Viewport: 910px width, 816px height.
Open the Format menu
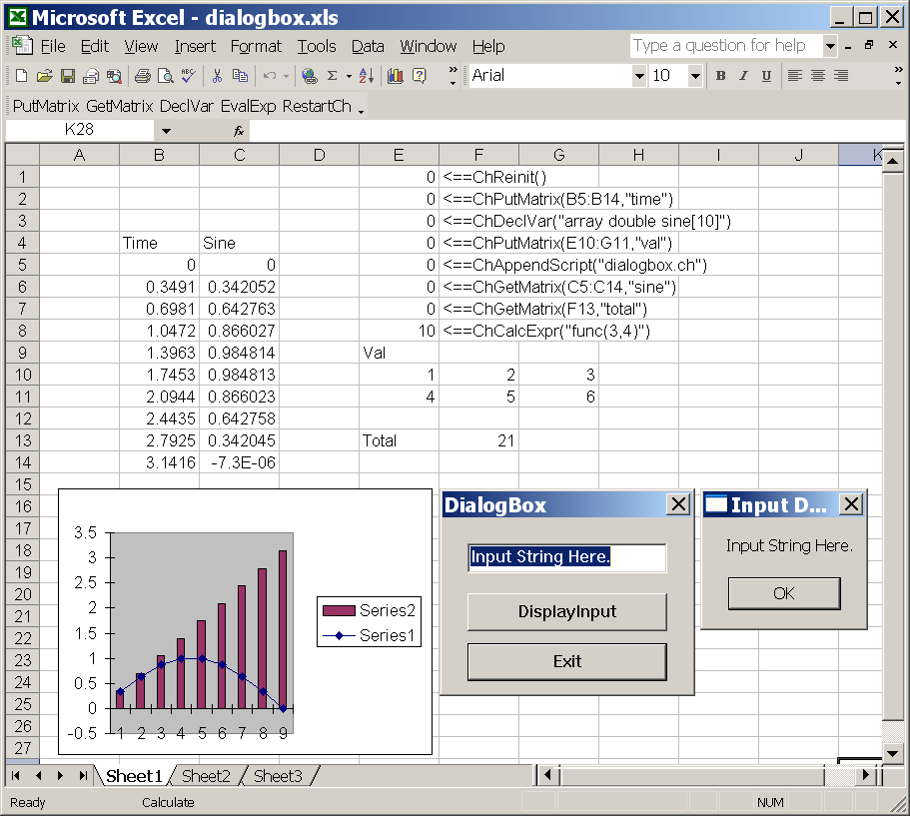tap(256, 46)
